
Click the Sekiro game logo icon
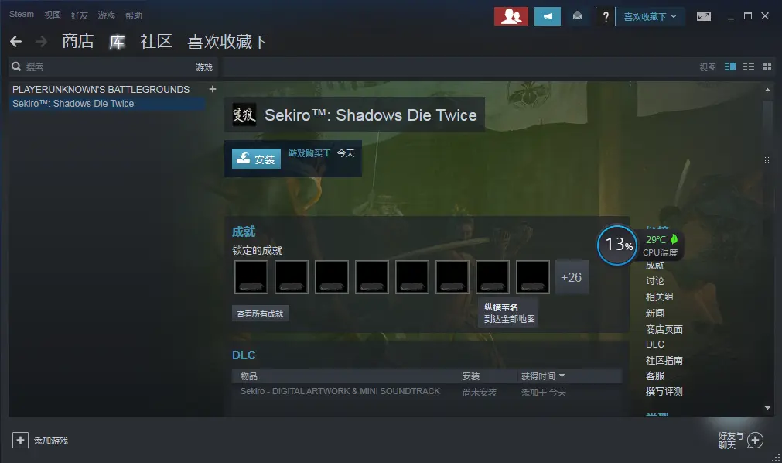244,115
